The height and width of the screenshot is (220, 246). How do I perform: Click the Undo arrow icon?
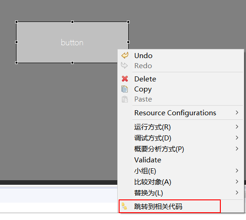click(125, 55)
